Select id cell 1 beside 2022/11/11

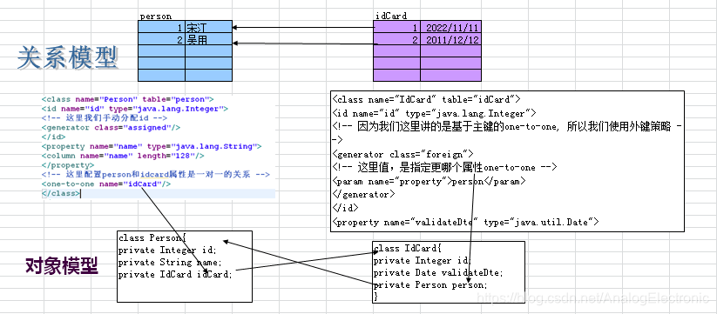[x=397, y=26]
